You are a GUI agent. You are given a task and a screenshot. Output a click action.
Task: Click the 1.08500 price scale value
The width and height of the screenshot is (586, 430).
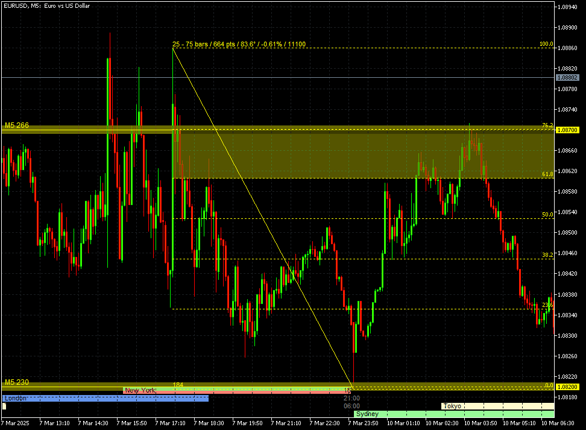567,233
